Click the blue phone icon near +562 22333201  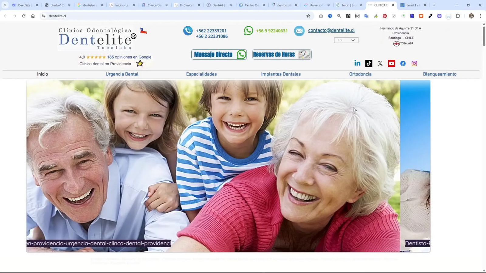[x=188, y=30]
